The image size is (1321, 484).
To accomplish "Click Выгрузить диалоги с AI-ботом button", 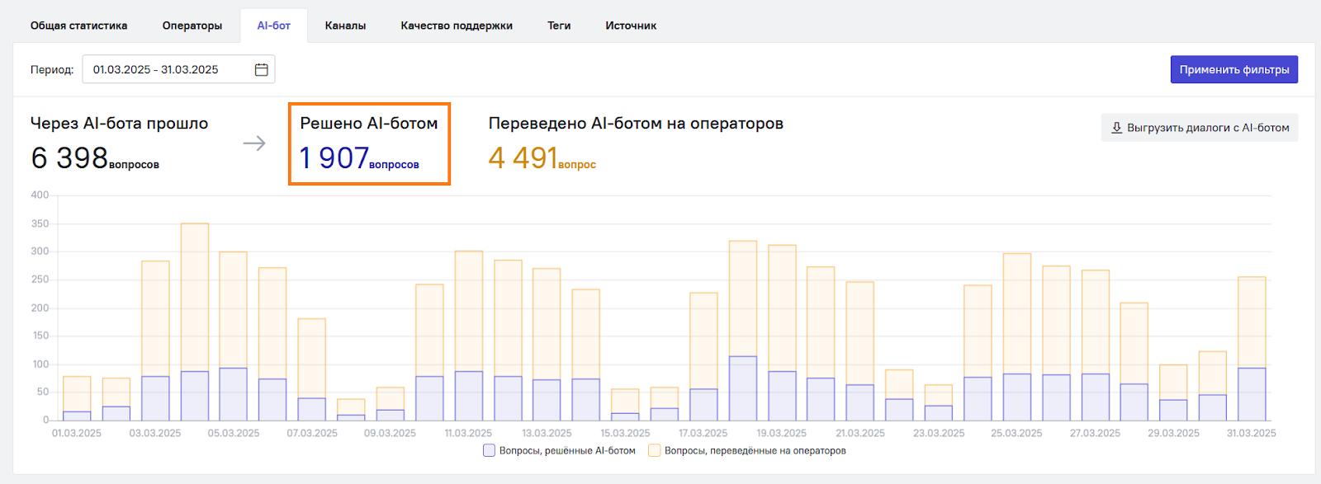I will [x=1200, y=128].
